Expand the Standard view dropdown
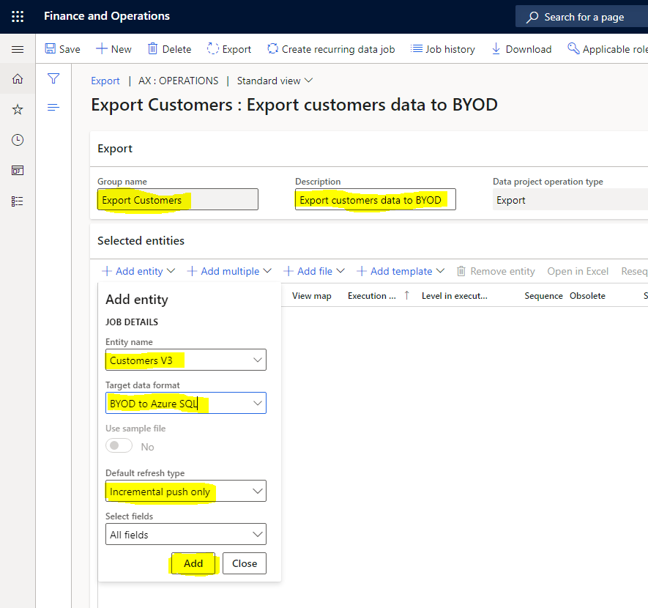This screenshot has width=648, height=608. pos(275,81)
